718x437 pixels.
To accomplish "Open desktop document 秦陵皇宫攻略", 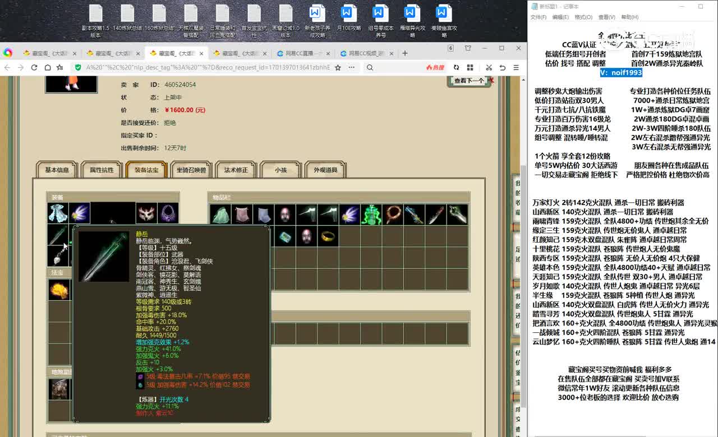I will (444, 21).
